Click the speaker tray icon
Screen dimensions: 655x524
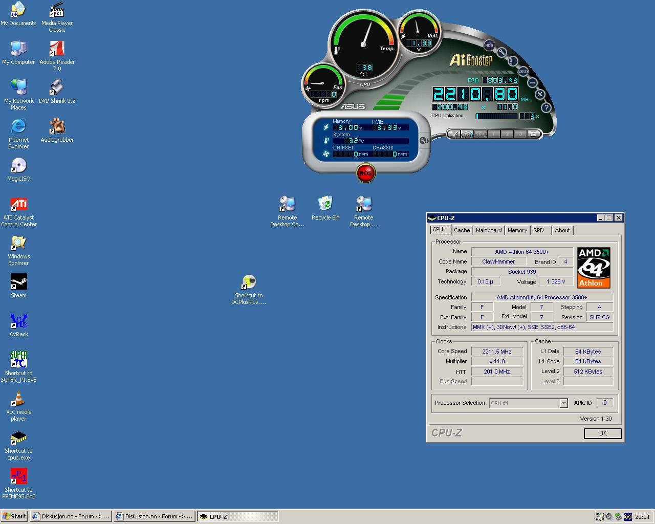tap(609, 517)
